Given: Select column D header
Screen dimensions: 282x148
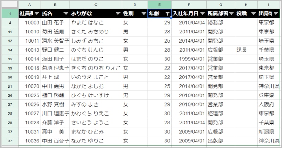Looking at the screenshot, I should (135, 5).
